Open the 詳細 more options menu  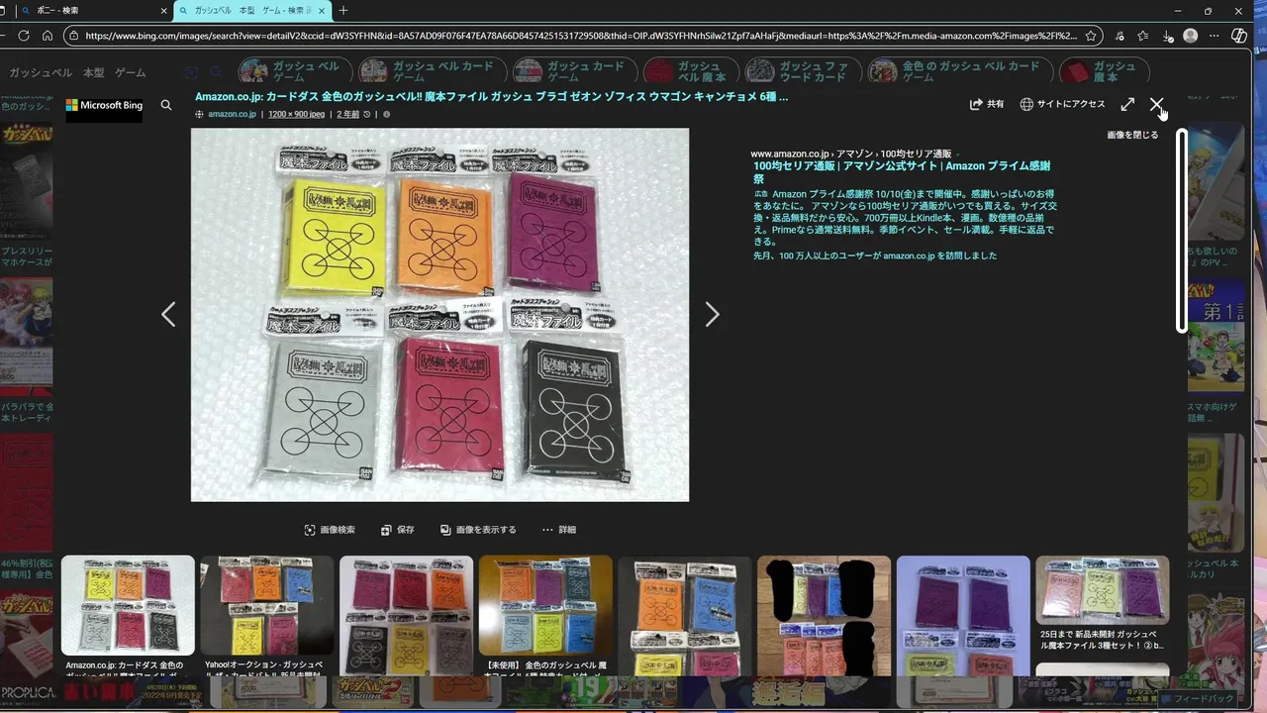coord(559,530)
